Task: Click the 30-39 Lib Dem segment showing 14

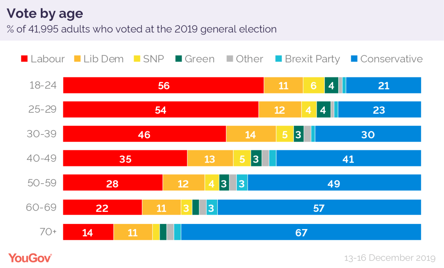Action: pyautogui.click(x=251, y=134)
